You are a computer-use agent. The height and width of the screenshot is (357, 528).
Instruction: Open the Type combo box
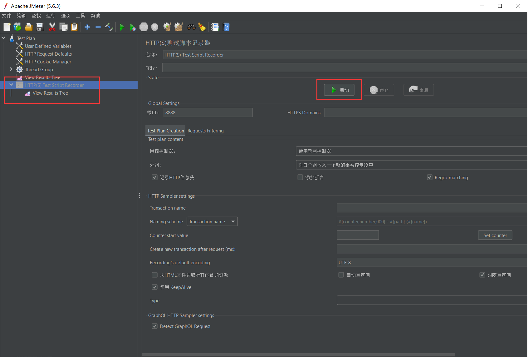pos(432,300)
